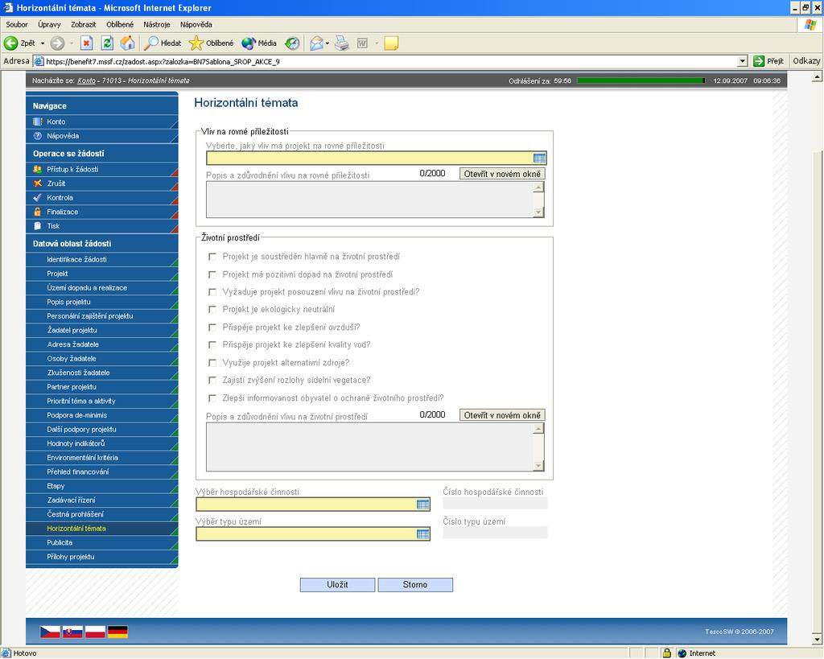Click Zrušit in the sidebar operations
Image resolution: width=824 pixels, height=659 pixels.
click(x=102, y=183)
